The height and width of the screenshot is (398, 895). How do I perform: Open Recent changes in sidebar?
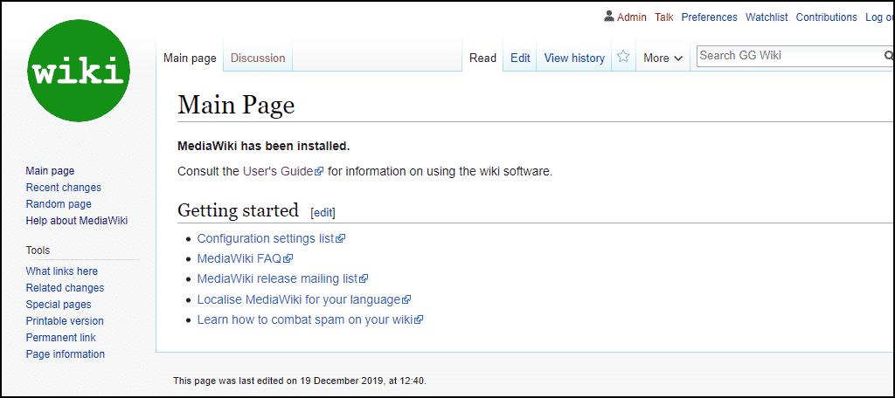(63, 187)
